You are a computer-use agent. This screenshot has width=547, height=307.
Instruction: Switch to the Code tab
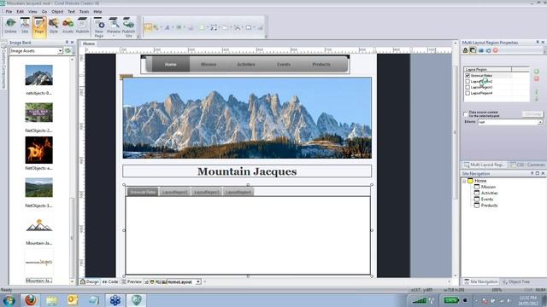point(110,282)
